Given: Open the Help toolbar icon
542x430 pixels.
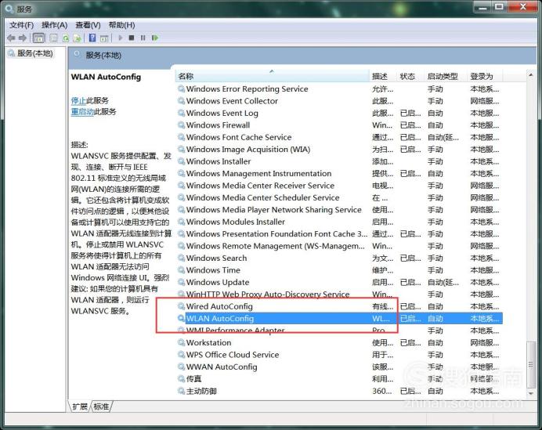Looking at the screenshot, I should pos(92,38).
